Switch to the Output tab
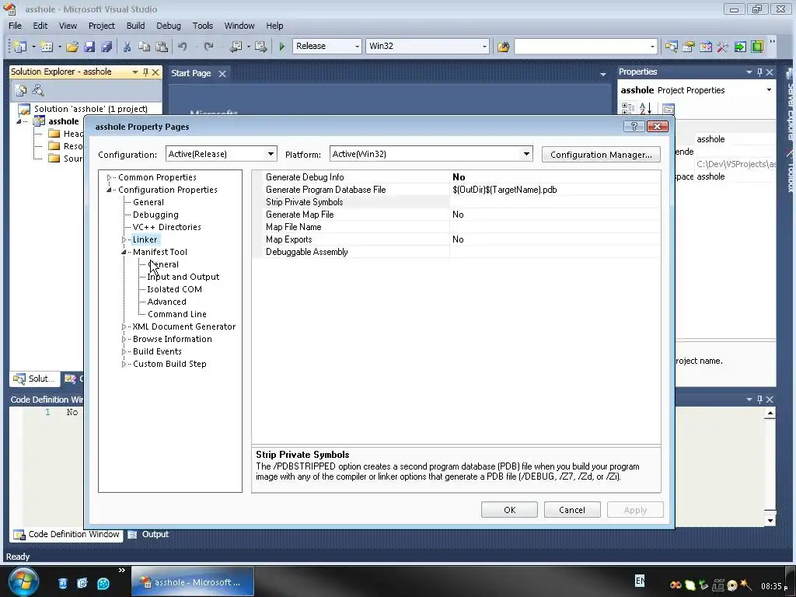 coord(148,534)
